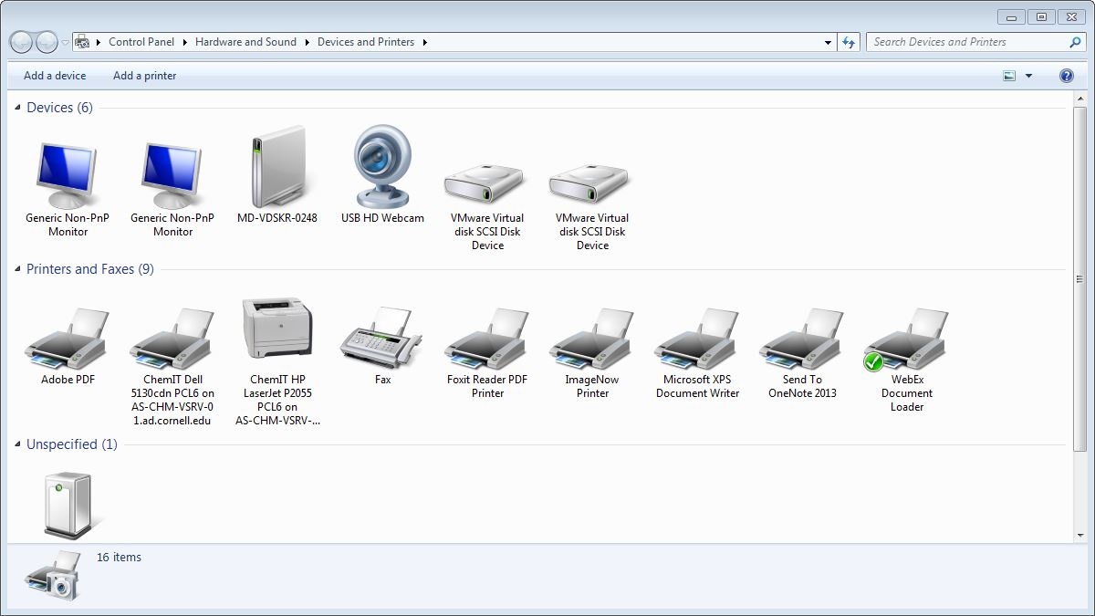Click the Back navigation arrow
Image resolution: width=1095 pixels, height=616 pixels.
point(21,42)
